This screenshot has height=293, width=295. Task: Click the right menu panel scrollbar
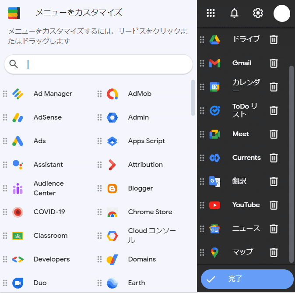[x=291, y=164]
